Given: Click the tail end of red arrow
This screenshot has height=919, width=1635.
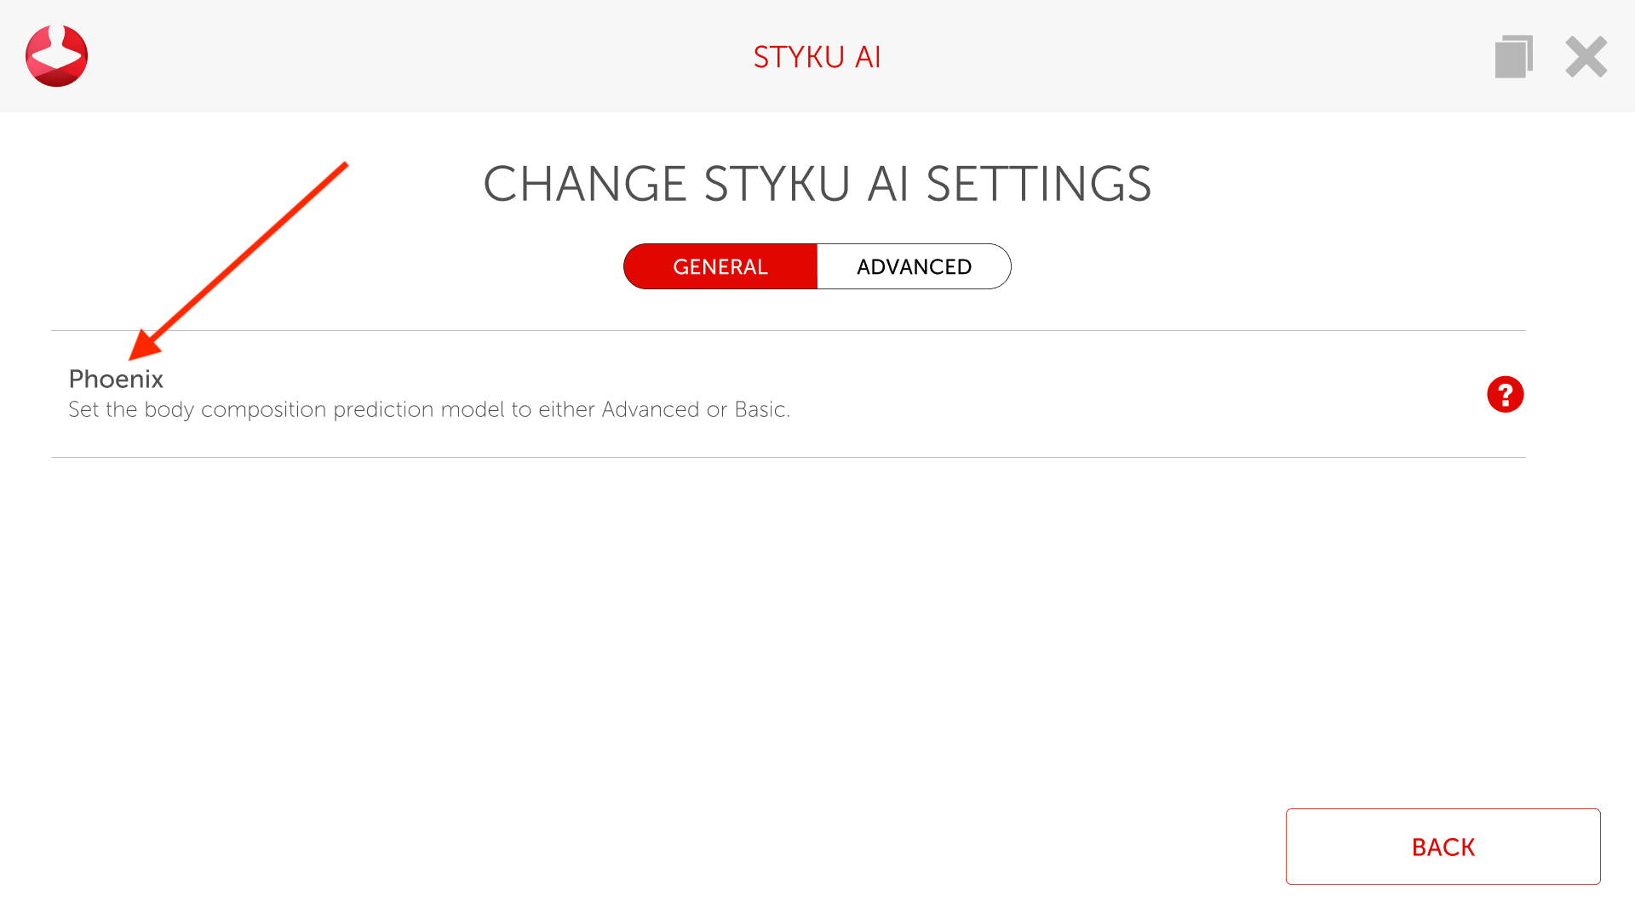Looking at the screenshot, I should (x=344, y=165).
